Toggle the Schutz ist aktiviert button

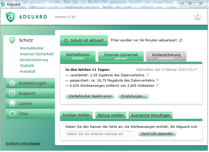84,40
